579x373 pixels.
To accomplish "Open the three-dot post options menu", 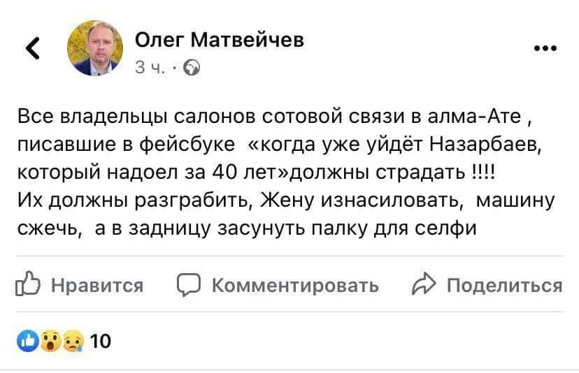I will click(x=545, y=48).
